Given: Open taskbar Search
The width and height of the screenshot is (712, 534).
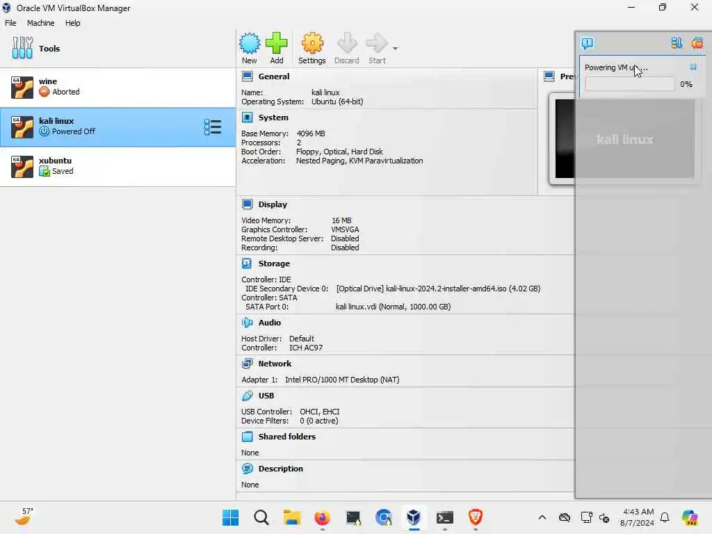Looking at the screenshot, I should (x=261, y=517).
